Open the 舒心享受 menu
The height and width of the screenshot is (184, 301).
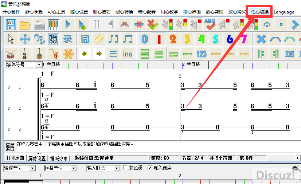[34, 12]
